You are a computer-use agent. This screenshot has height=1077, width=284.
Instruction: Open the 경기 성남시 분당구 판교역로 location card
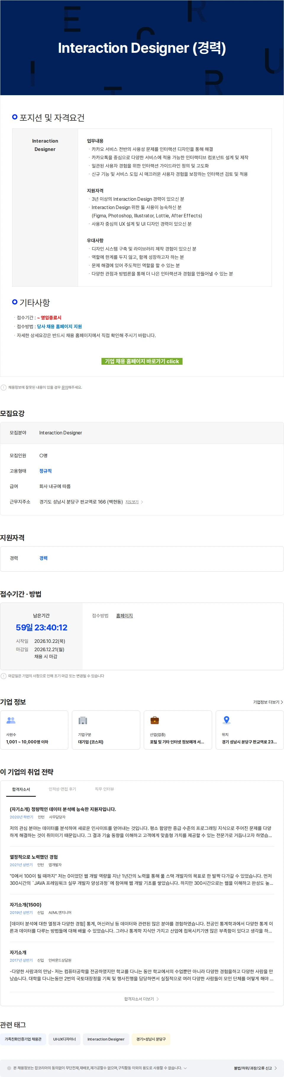250,730
